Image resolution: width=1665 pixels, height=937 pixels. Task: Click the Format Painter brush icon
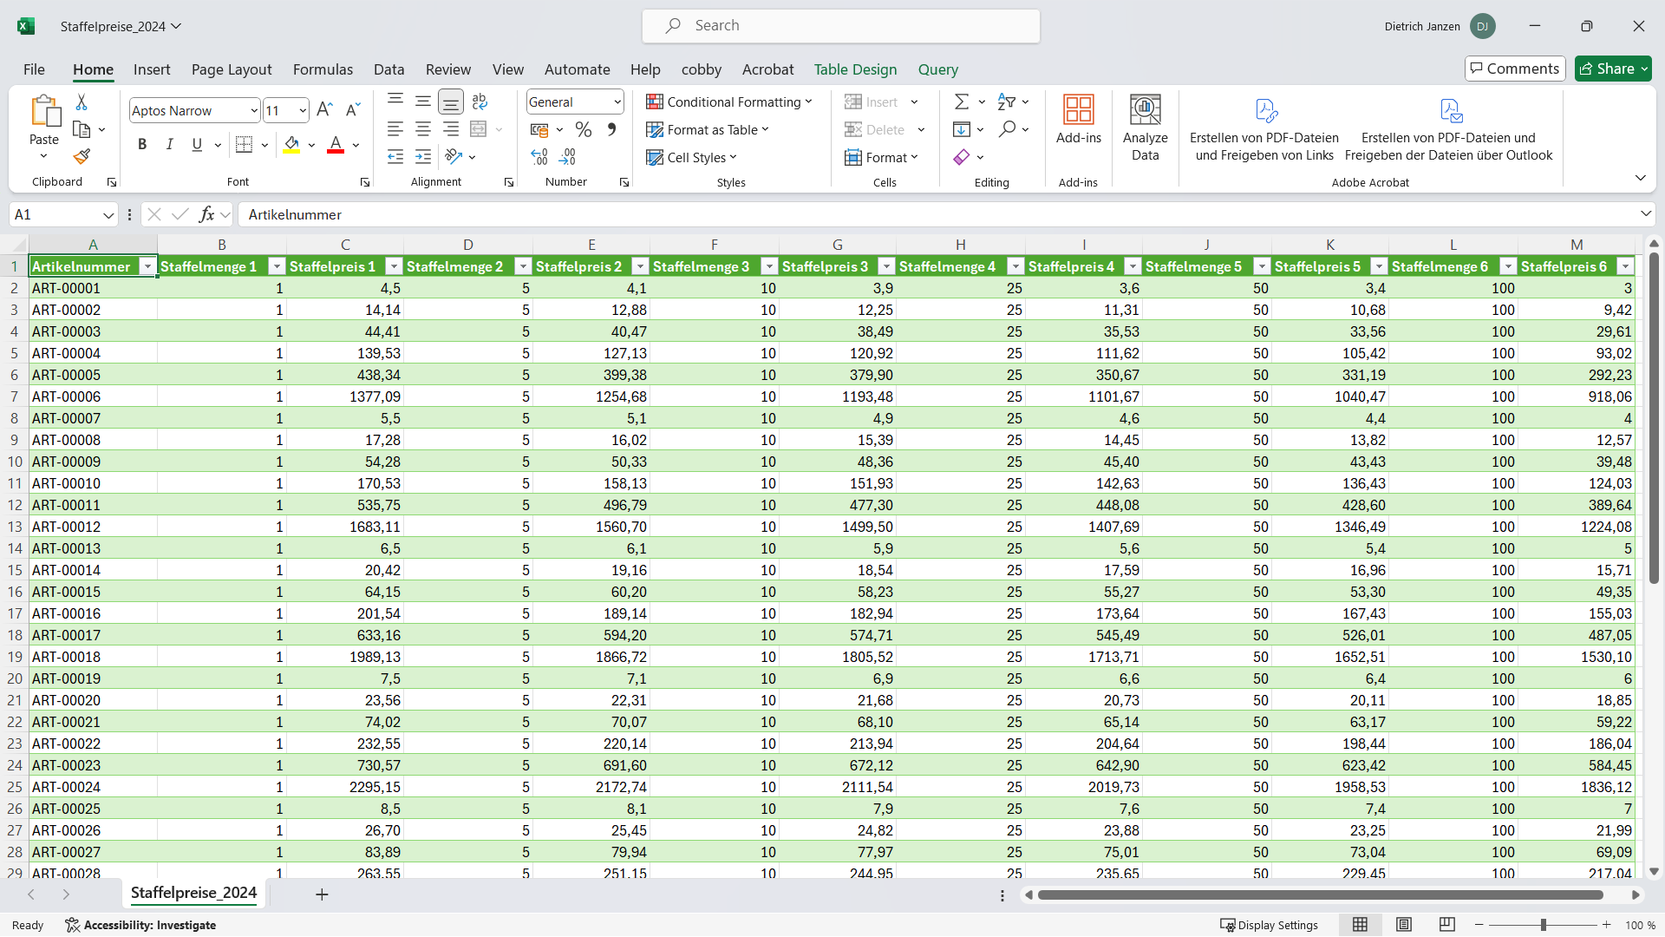(82, 157)
